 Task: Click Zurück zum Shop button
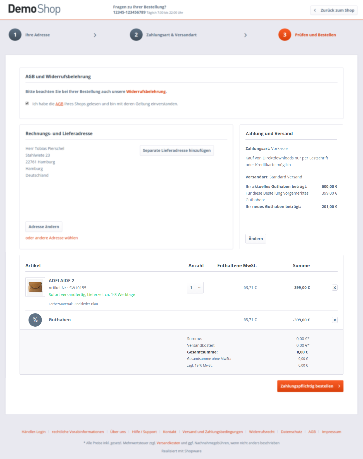(x=334, y=10)
